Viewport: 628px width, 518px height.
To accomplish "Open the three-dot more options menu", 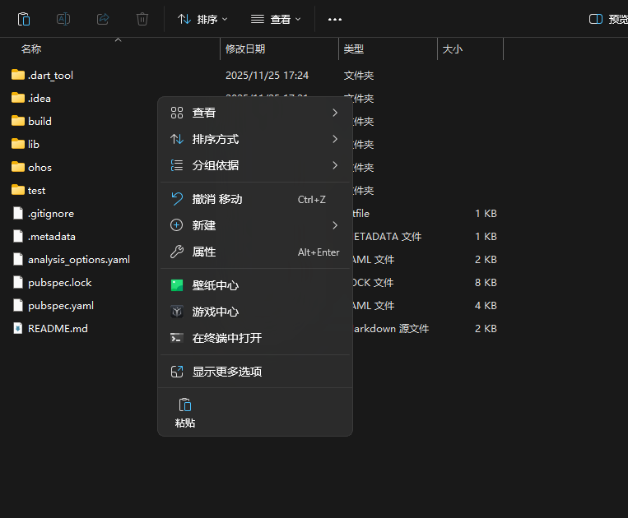I will (x=335, y=19).
